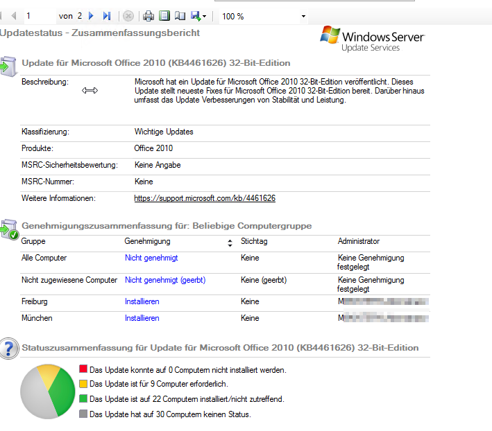
Task: Select the Alle Computer group cell
Action: click(44, 258)
